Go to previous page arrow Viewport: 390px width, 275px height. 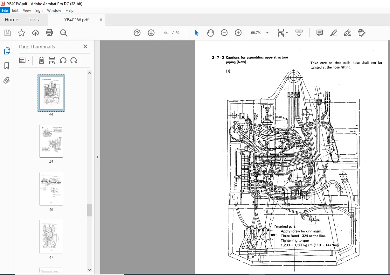tap(137, 33)
